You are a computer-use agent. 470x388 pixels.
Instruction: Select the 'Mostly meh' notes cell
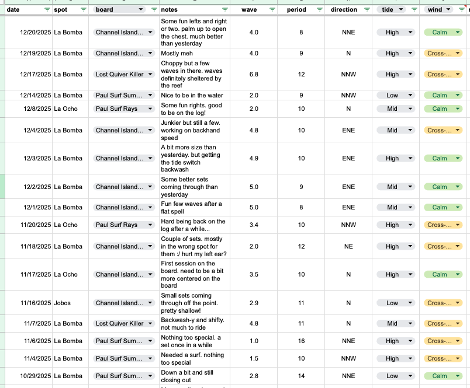195,53
